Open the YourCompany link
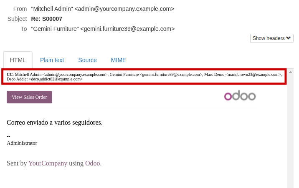The height and width of the screenshot is (188, 299). [48, 163]
